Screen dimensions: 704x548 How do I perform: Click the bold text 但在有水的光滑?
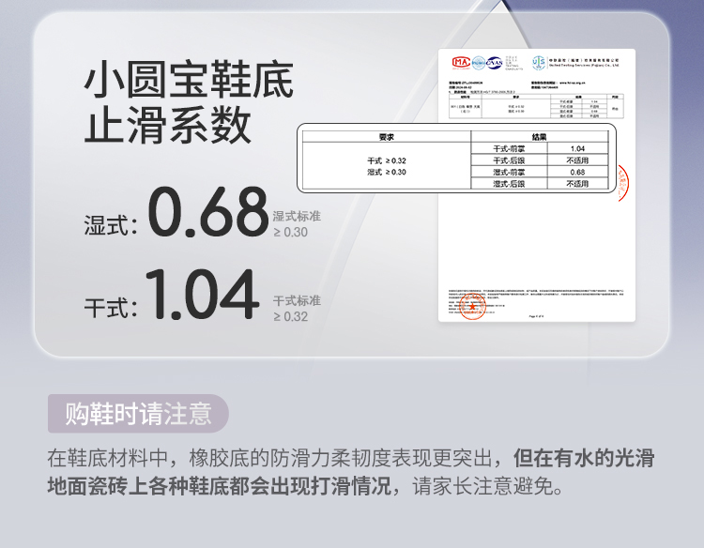point(584,458)
